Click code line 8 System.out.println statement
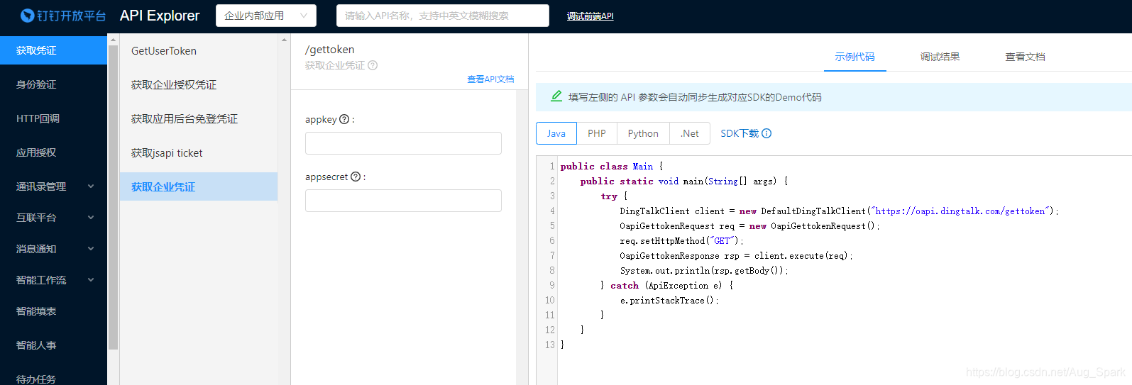The height and width of the screenshot is (385, 1132). click(704, 271)
